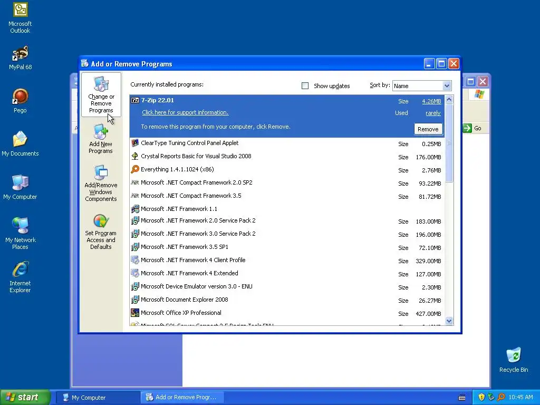Open Microsoft Outlook desktop icon
This screenshot has width=540, height=405.
[20, 17]
